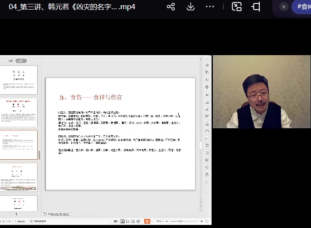Click the thumbnail panel scrollbar
311x228 pixels.
[x=39, y=155]
